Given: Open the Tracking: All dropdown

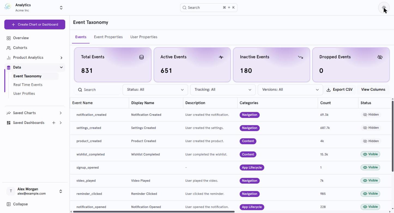Looking at the screenshot, I should point(223,90).
